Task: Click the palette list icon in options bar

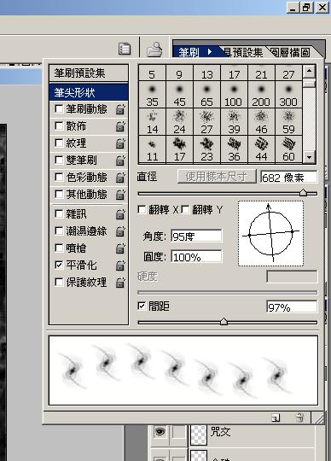Action: 125,49
